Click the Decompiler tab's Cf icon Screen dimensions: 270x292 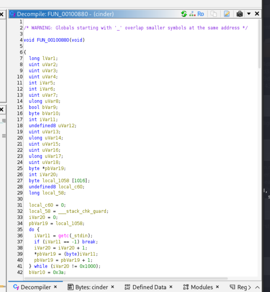(16, 287)
